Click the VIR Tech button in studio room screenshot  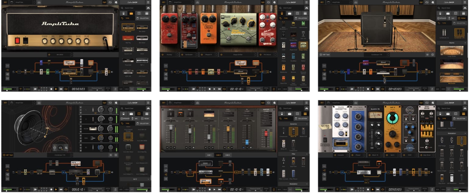click(324, 55)
